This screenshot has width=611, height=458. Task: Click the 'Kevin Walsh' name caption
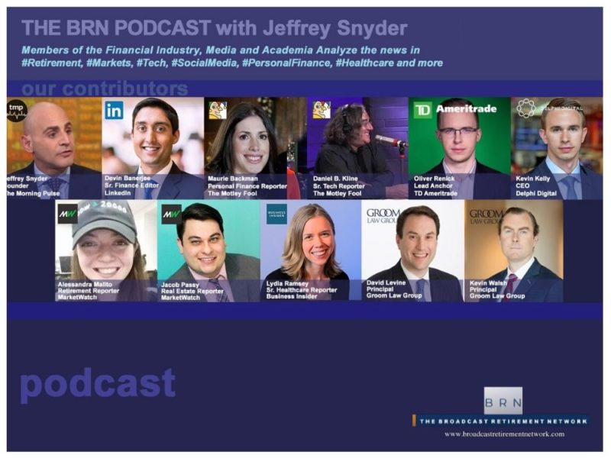point(488,283)
